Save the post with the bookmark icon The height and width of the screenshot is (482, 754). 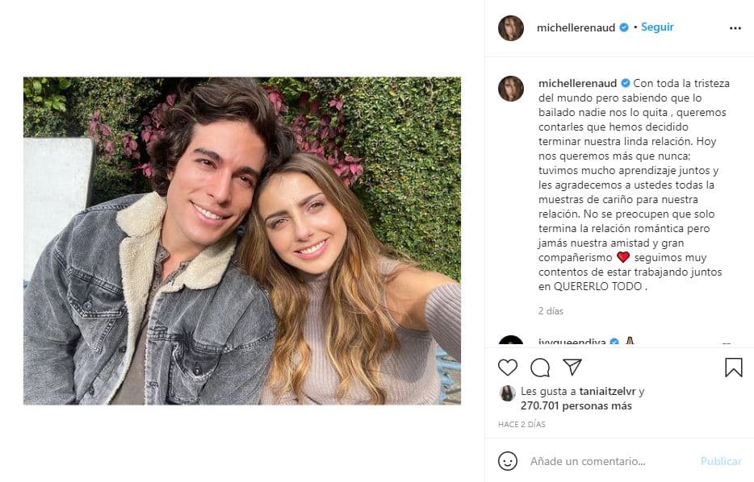pyautogui.click(x=733, y=367)
